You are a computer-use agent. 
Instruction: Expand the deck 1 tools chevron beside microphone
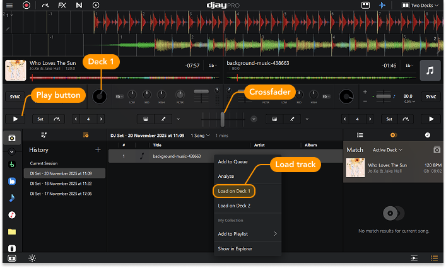pos(178,119)
